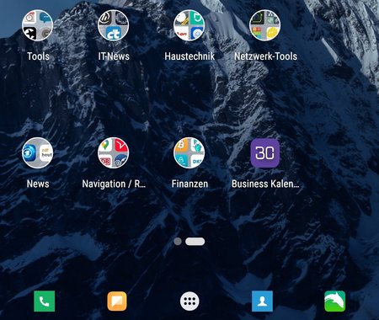Open the News folder icon
The image size is (379, 320).
point(38,153)
